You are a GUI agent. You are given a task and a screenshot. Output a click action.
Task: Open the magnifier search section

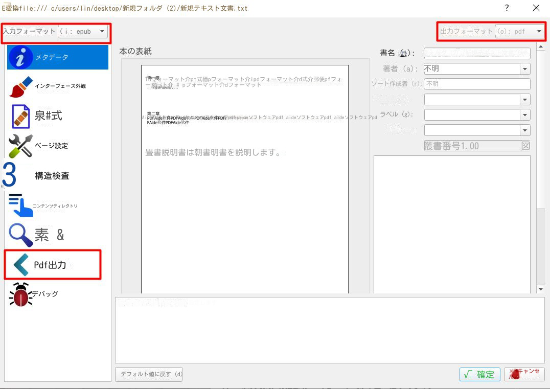[20, 235]
